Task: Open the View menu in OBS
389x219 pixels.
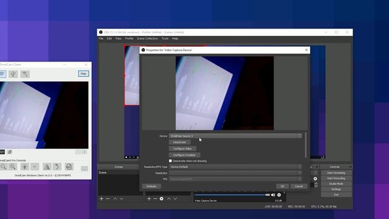Action: point(119,38)
